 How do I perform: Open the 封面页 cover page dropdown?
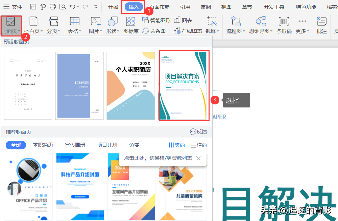(11, 26)
